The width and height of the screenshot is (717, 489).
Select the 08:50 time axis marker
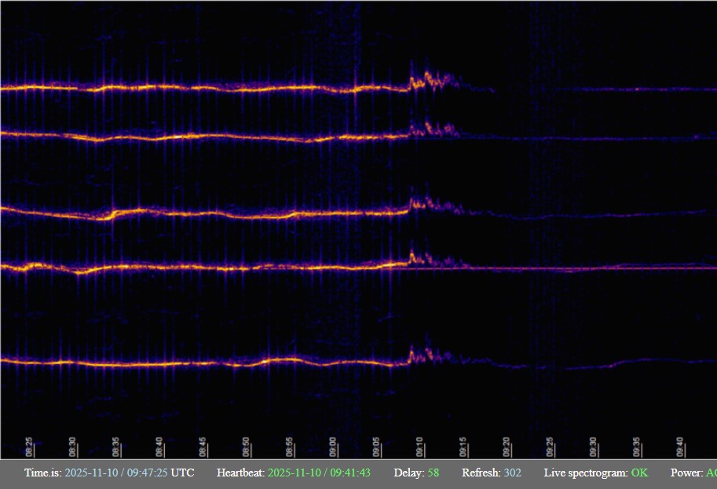pos(246,447)
